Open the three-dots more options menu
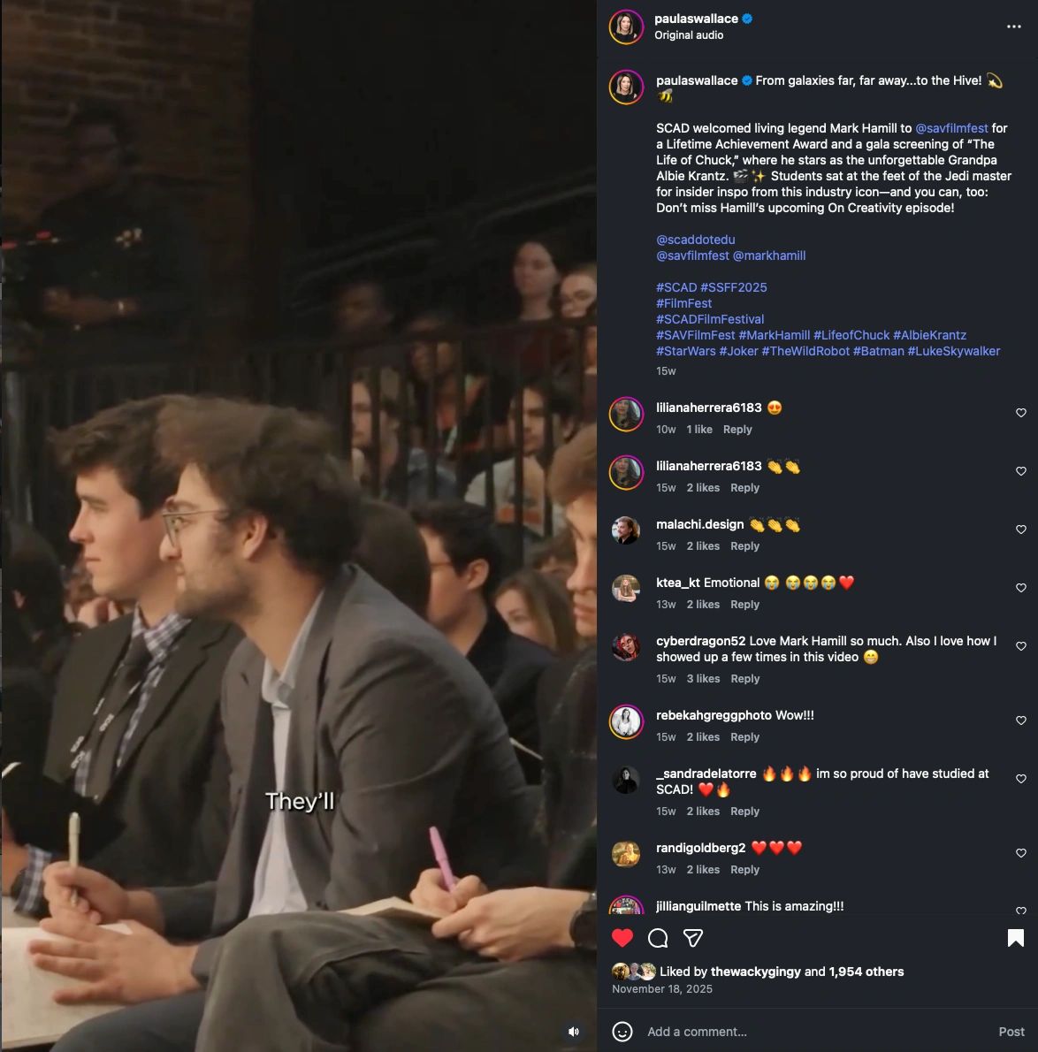The width and height of the screenshot is (1038, 1052). [x=1014, y=27]
